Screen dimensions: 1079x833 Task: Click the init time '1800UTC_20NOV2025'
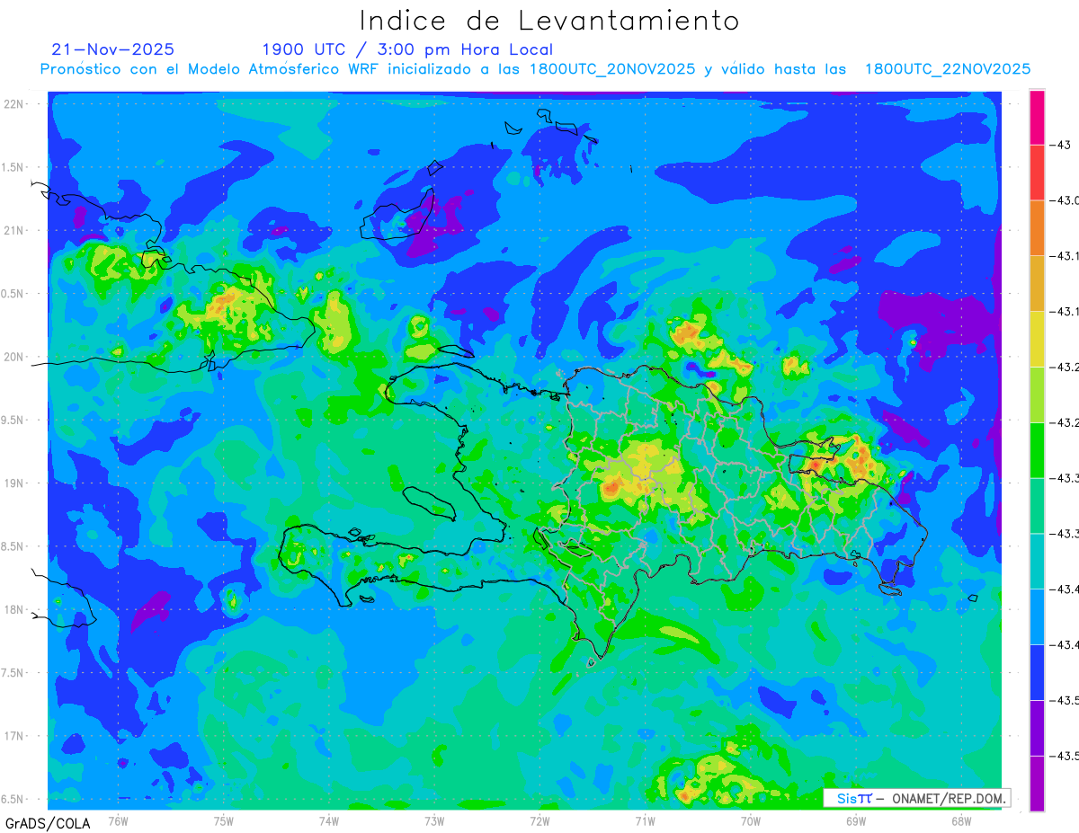(612, 68)
